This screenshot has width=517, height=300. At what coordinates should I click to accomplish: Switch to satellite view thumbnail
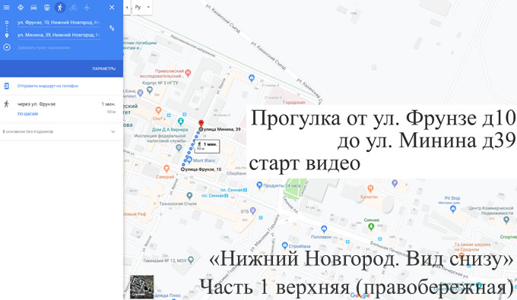click(x=141, y=287)
